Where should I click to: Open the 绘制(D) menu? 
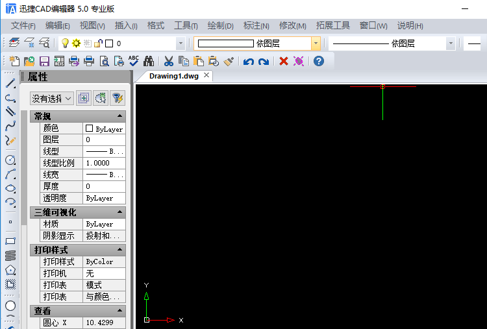click(220, 25)
